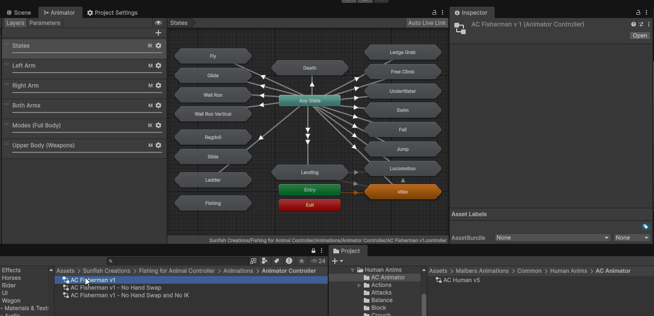Open Inspector preset selector icon
The height and width of the screenshot is (316, 654).
point(641,24)
